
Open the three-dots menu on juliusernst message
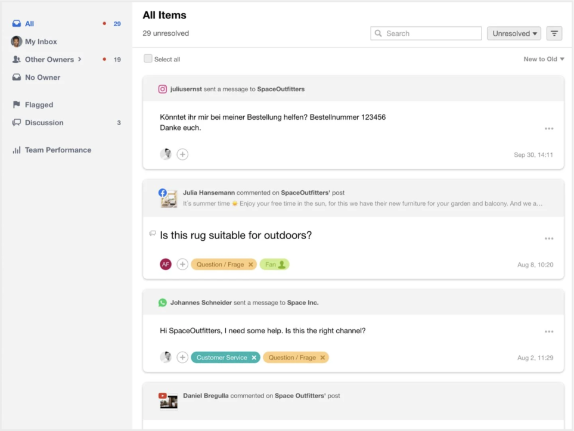pyautogui.click(x=549, y=129)
